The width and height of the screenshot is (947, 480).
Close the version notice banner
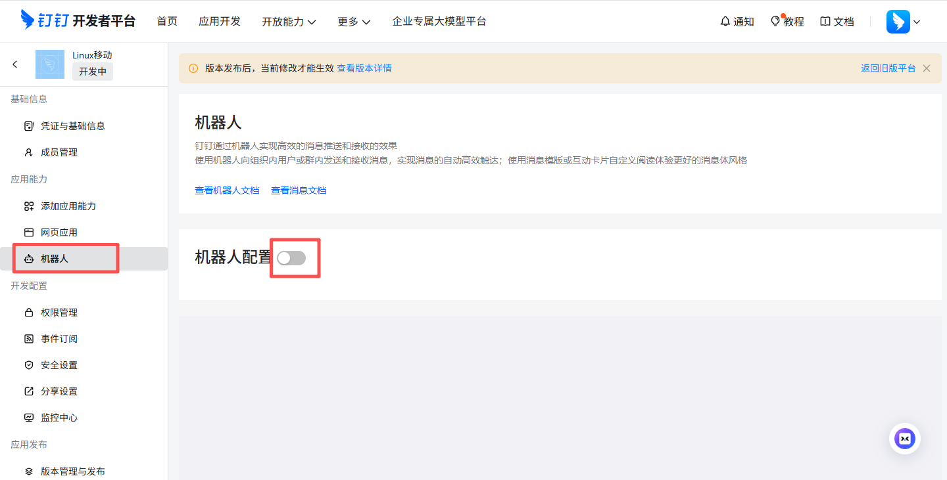927,68
